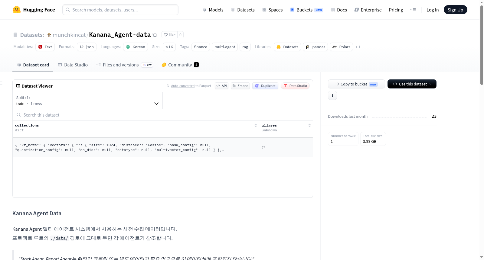The height and width of the screenshot is (260, 484).
Task: Click the left sidebar toggle icon
Action: point(1,83)
